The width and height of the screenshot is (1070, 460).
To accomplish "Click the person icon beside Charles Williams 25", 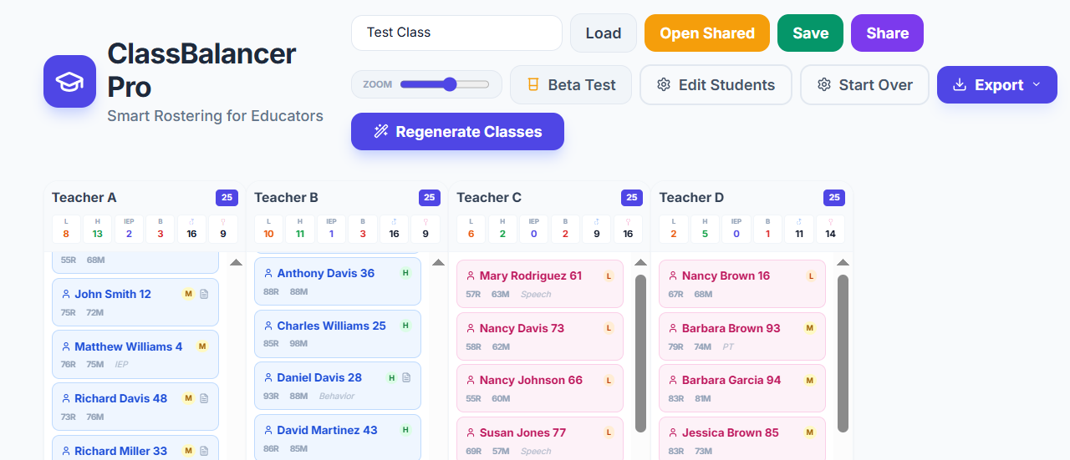I will pos(268,326).
